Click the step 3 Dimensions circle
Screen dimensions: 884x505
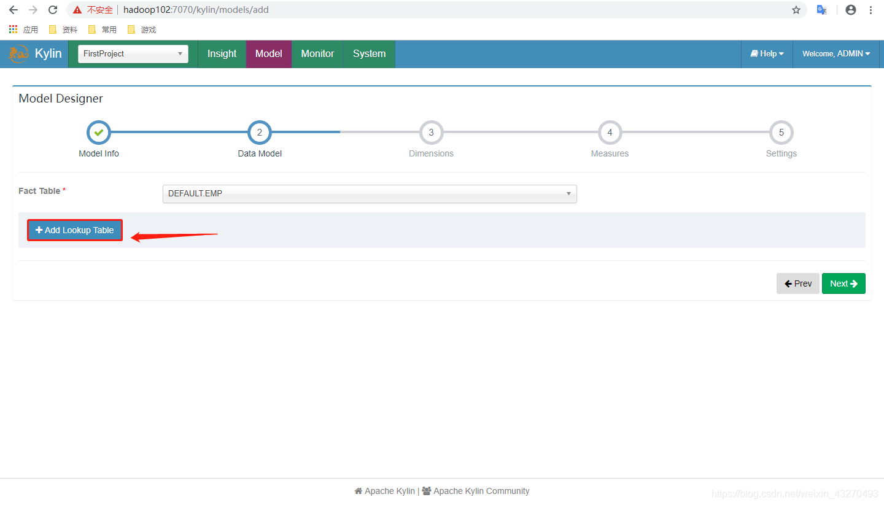click(x=431, y=132)
